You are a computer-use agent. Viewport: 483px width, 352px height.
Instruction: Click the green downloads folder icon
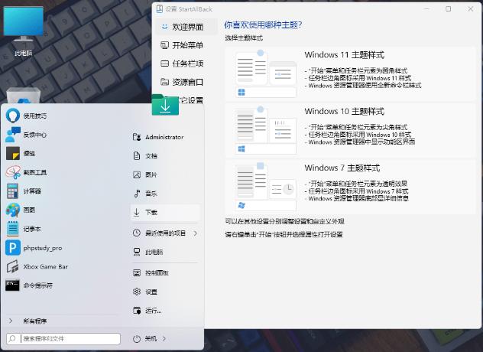pos(165,105)
